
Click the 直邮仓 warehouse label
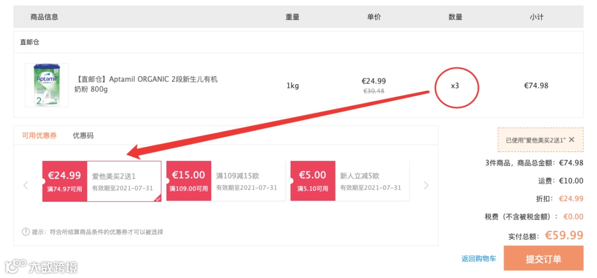(30, 42)
